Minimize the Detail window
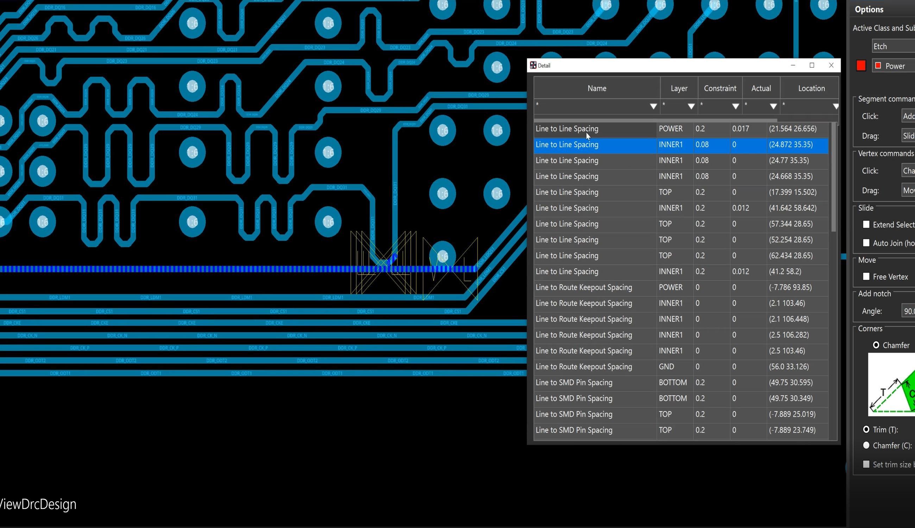Image resolution: width=915 pixels, height=528 pixels. [793, 65]
